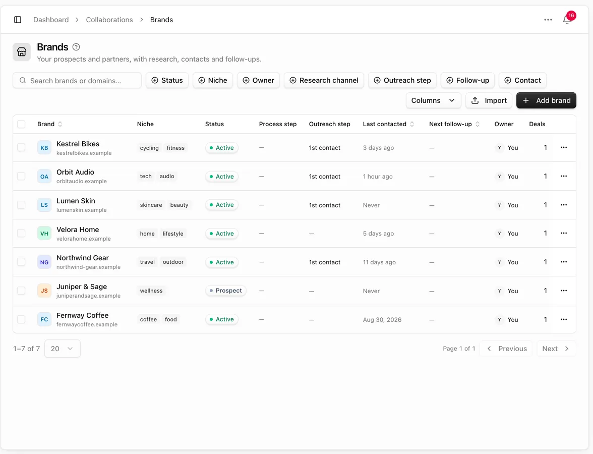Click the Active badge in Orbit Audio row

click(222, 177)
